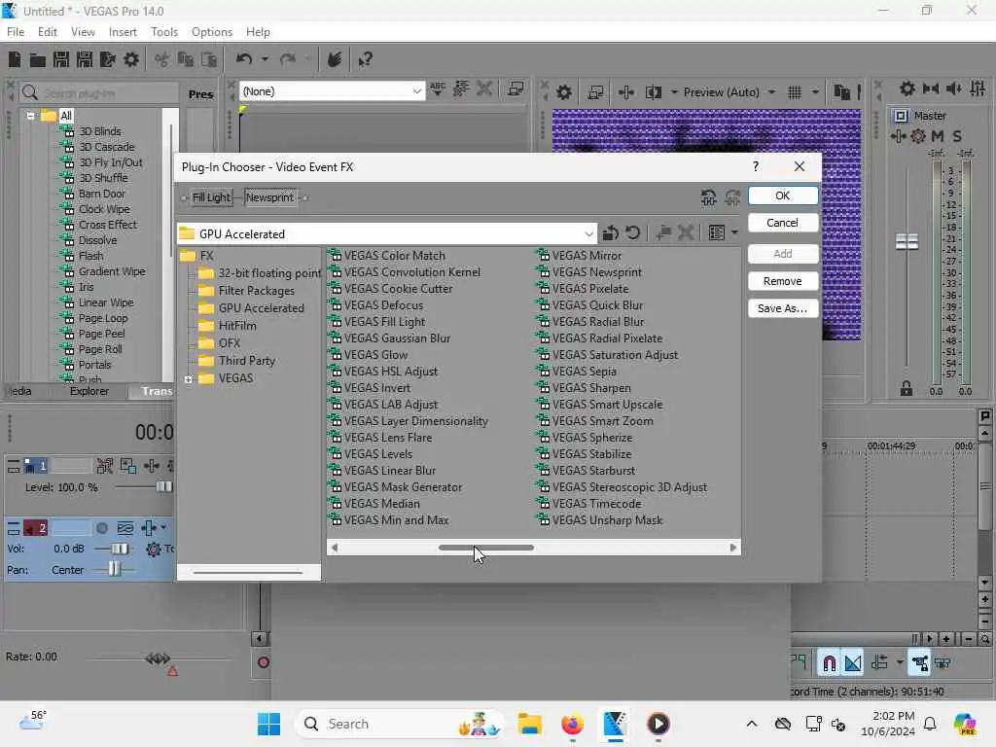
Task: Click the Overlays grid icon in preview
Action: [x=794, y=92]
